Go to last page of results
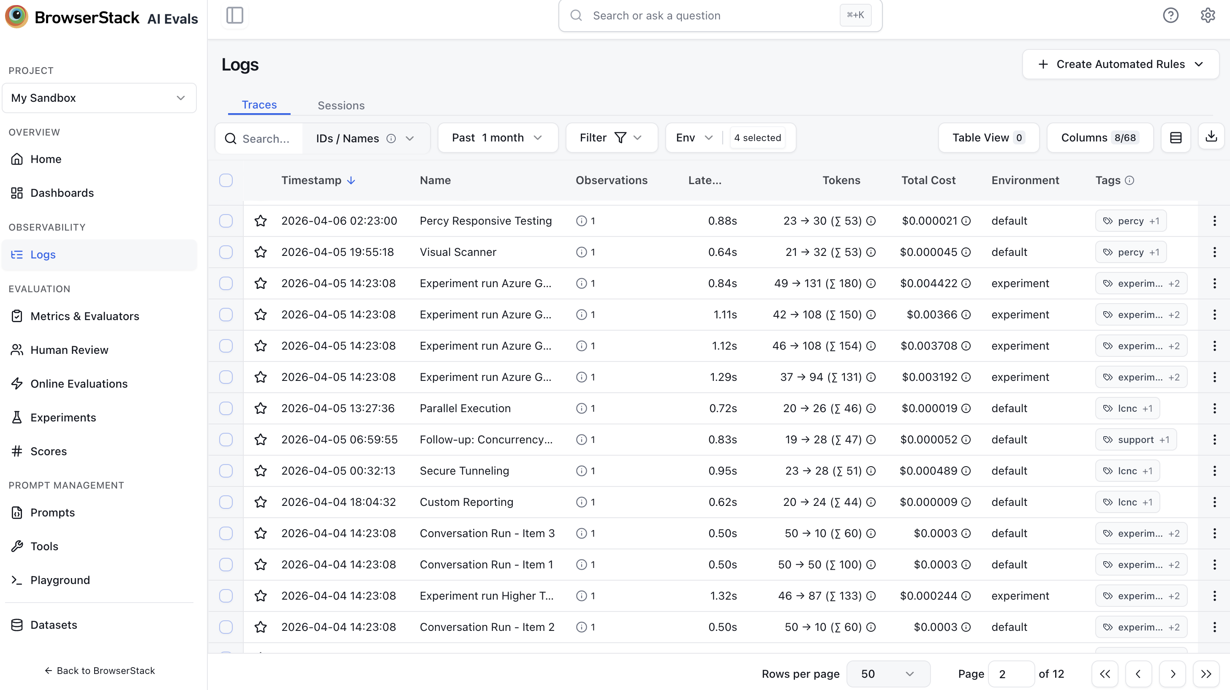 pos(1206,674)
